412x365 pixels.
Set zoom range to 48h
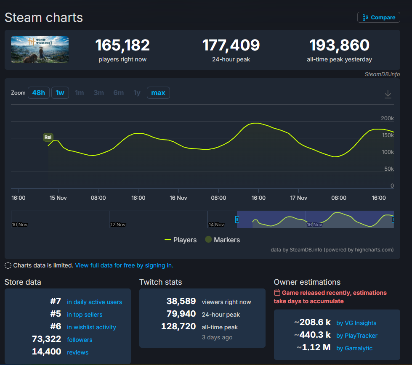pyautogui.click(x=38, y=93)
